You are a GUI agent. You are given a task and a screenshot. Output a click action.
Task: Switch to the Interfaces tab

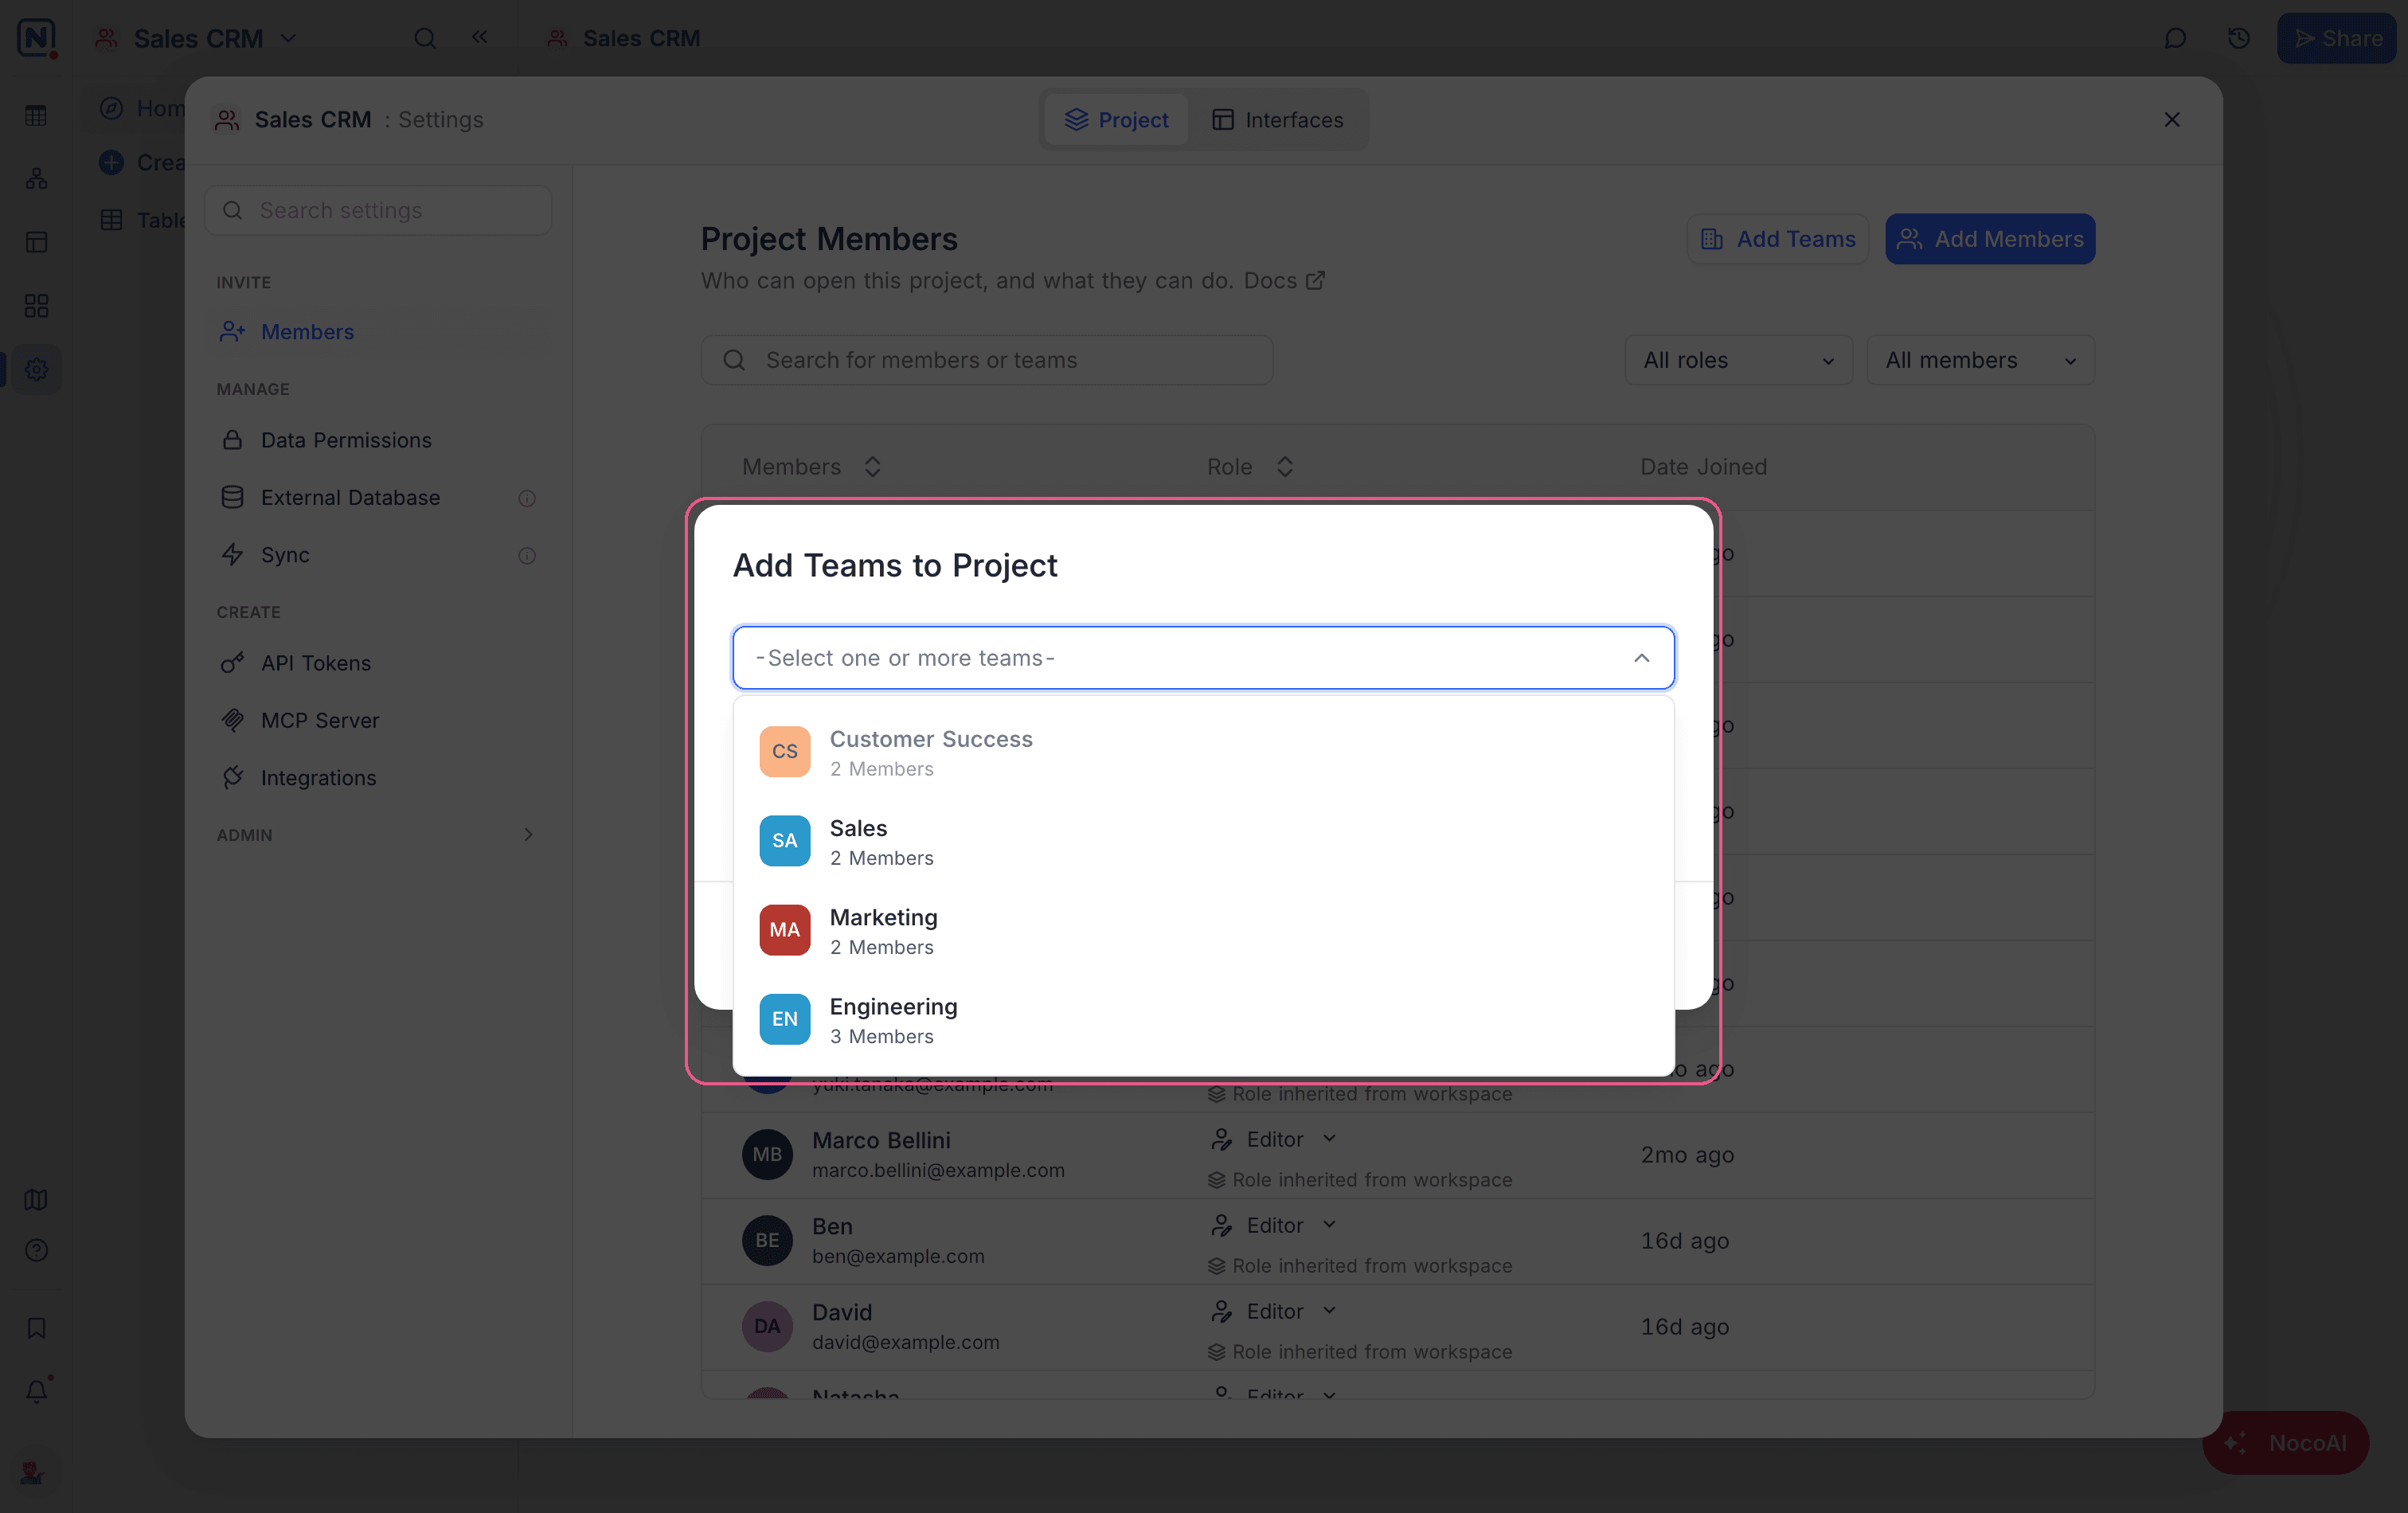coord(1277,120)
